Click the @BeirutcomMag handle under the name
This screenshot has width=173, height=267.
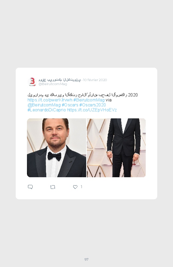[53, 84]
